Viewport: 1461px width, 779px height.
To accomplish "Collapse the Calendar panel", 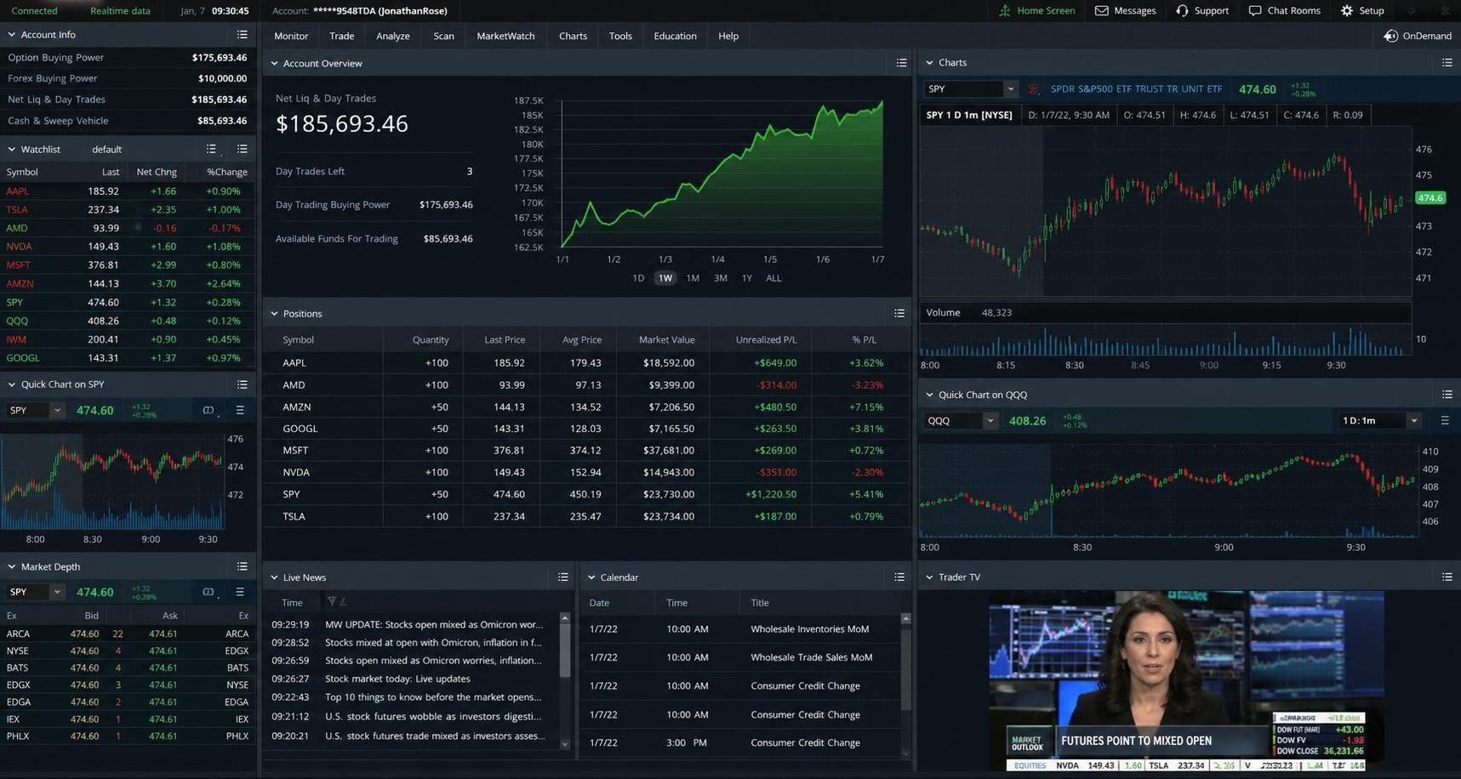I will coord(591,577).
